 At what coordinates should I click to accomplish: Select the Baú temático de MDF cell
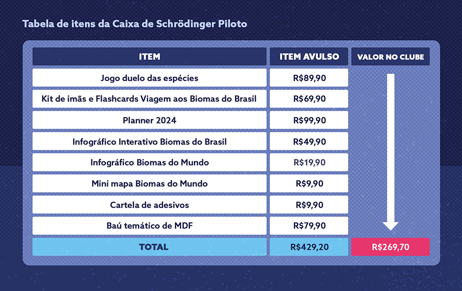click(149, 225)
